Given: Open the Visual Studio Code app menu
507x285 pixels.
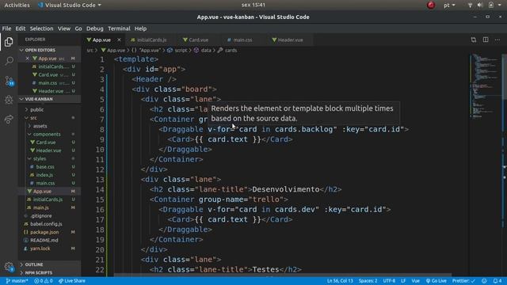Looking at the screenshot, I should (70, 5).
